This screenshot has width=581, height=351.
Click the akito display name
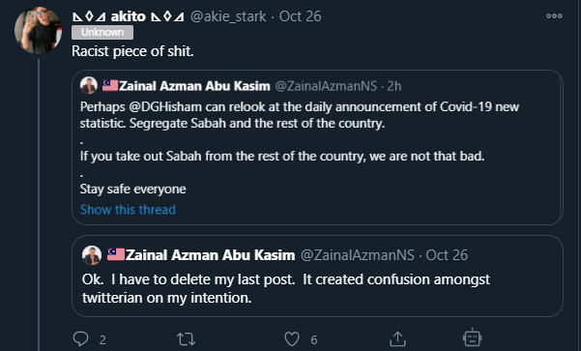129,16
